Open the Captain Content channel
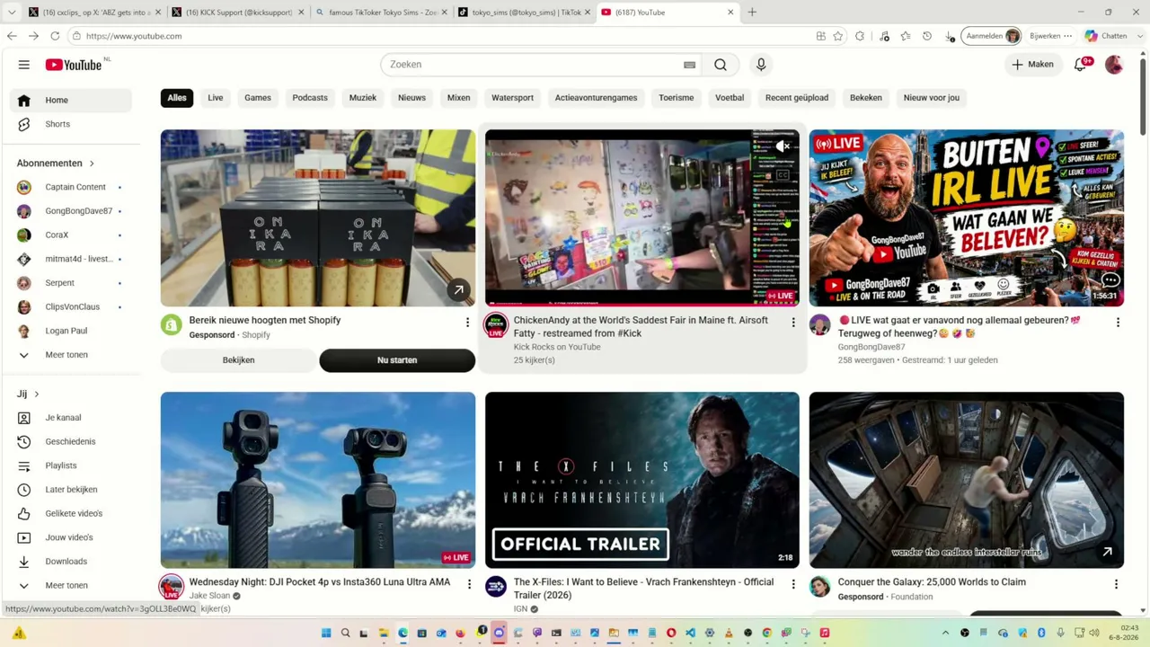The width and height of the screenshot is (1150, 647). 74,187
